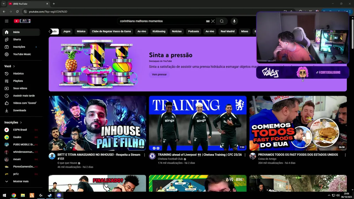This screenshot has height=199, width=354.
Task: Click the Chelsea TRAINING video thumbnail
Action: tap(198, 123)
